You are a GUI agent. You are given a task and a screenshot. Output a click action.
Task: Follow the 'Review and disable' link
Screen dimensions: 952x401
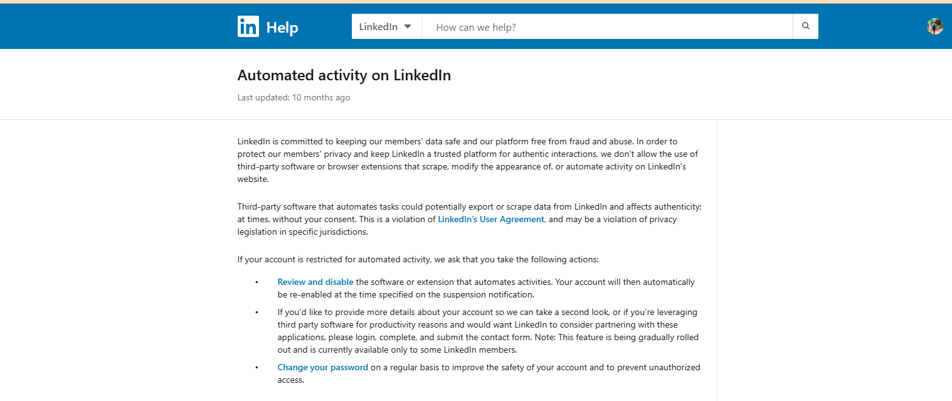pos(315,282)
